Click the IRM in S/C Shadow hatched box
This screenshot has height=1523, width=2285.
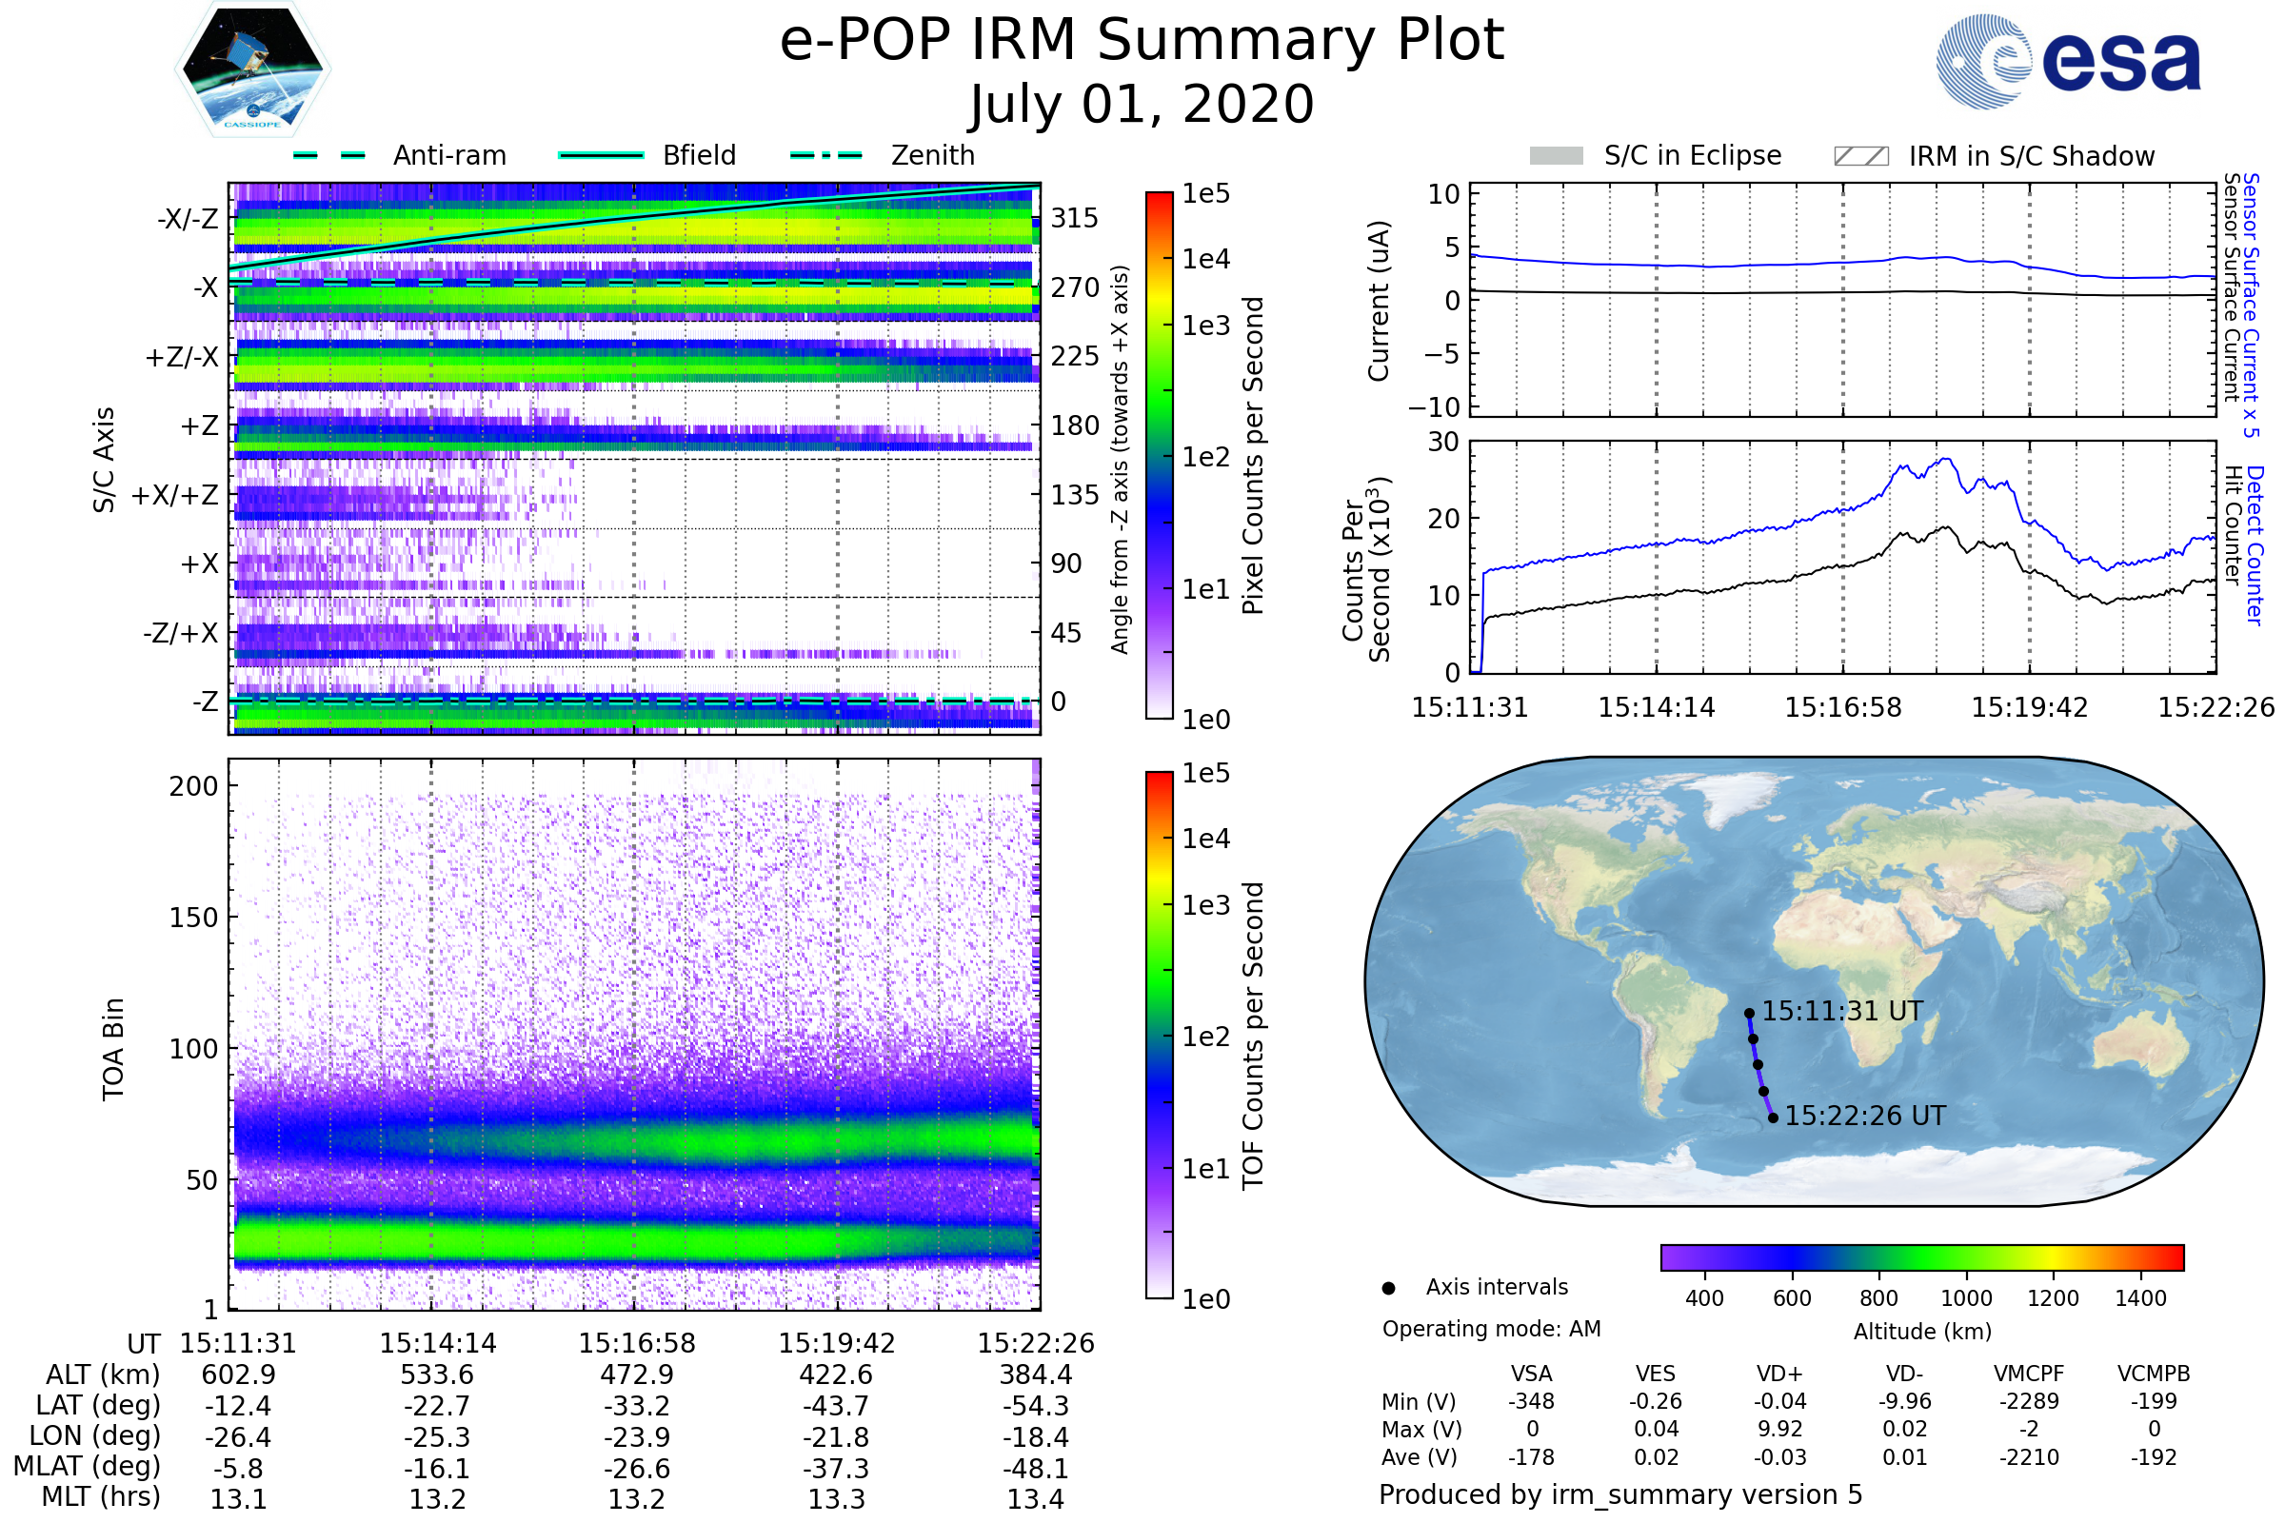[1860, 156]
